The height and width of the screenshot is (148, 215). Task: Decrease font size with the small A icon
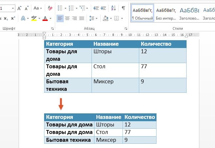pos(26,8)
